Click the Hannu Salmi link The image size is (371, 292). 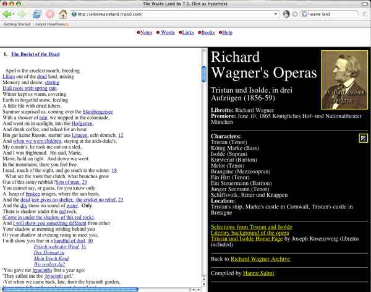point(258,273)
